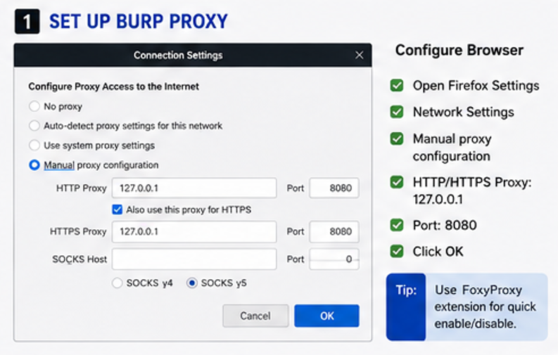Click the 'Open Firefox Settings' checklist text
558x355 pixels.
point(476,86)
